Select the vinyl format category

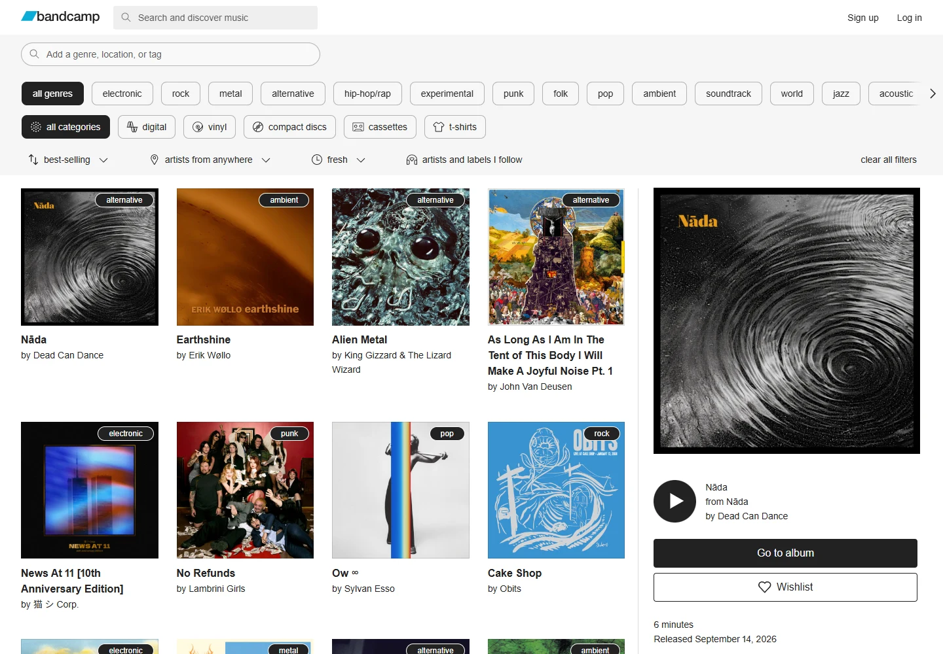pyautogui.click(x=210, y=127)
